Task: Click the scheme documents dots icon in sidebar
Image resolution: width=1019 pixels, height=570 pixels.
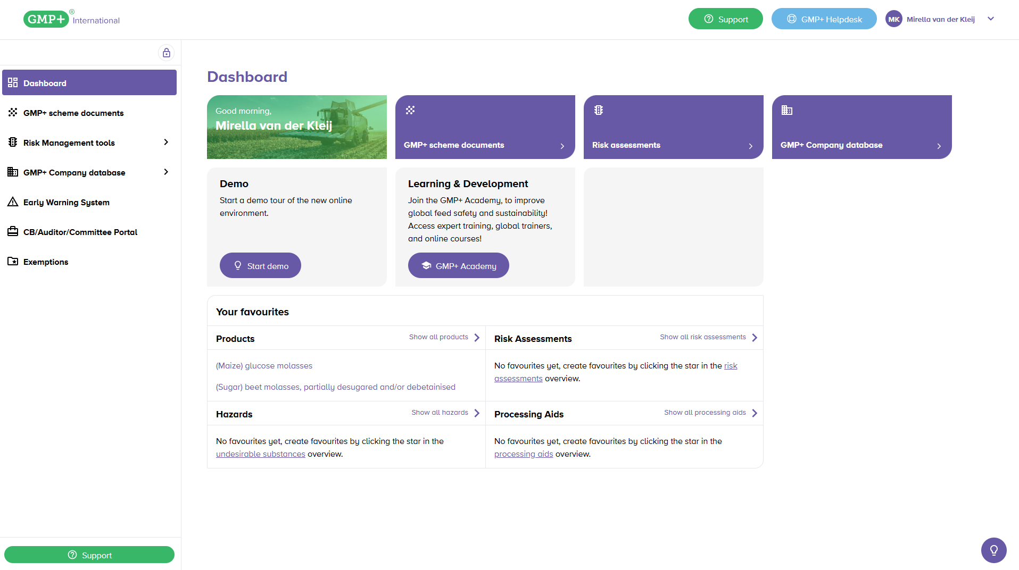Action: click(x=13, y=112)
